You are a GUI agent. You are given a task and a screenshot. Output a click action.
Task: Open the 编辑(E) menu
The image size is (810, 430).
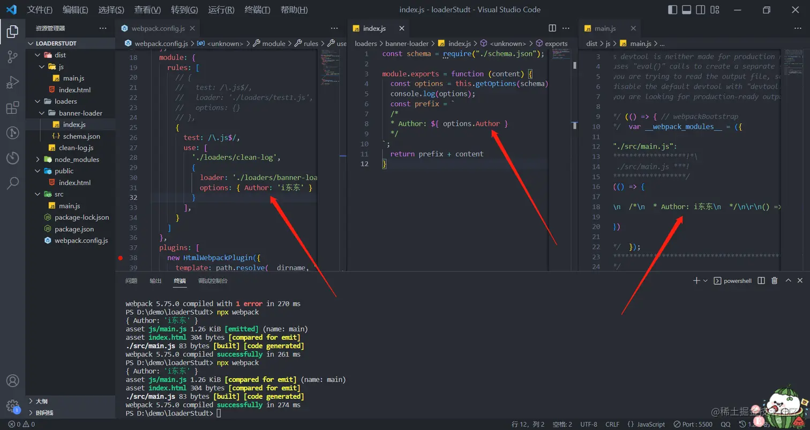tap(75, 10)
